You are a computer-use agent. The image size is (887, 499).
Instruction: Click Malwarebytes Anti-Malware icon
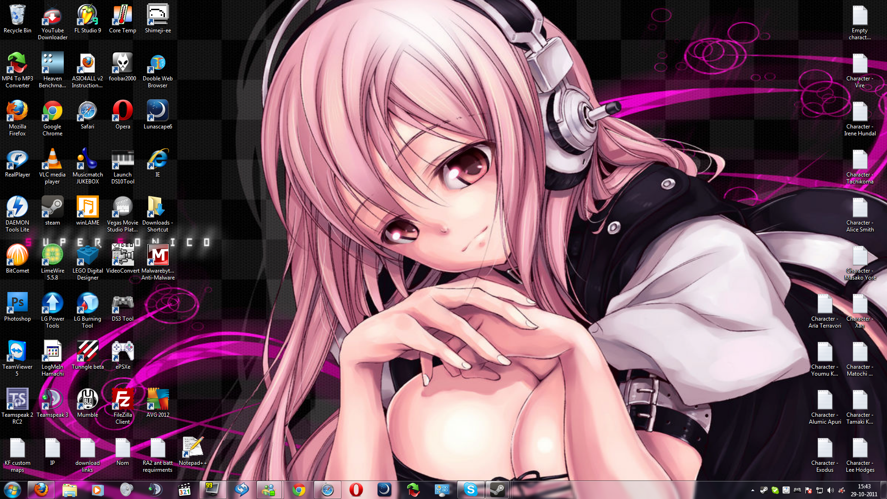tap(158, 262)
